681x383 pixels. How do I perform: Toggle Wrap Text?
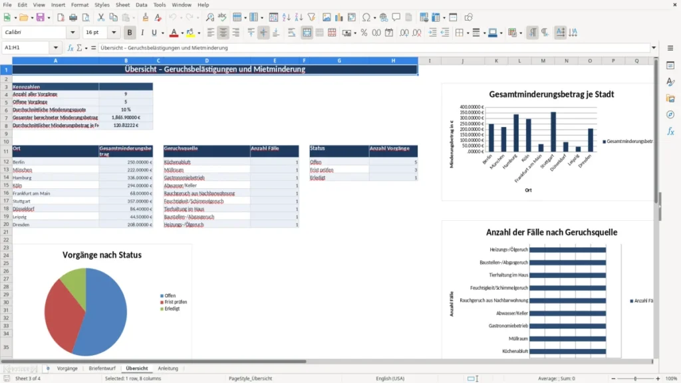tap(291, 33)
